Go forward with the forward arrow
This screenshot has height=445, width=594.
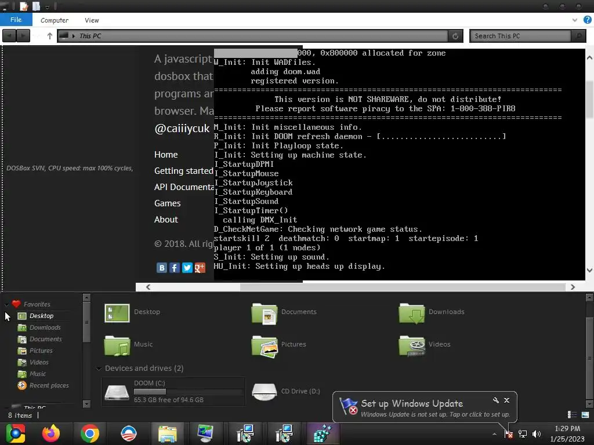point(23,36)
